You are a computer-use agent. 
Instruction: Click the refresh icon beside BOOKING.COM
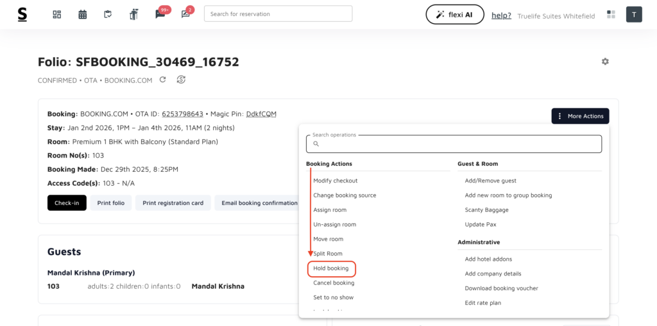click(x=163, y=80)
